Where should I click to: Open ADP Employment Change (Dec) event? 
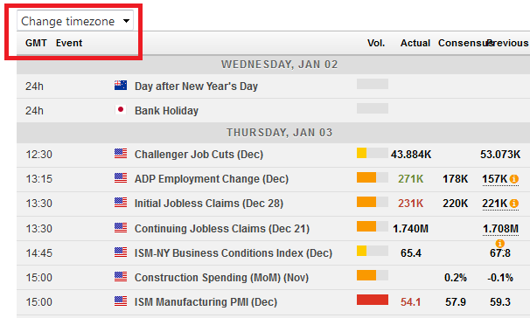[x=212, y=179]
